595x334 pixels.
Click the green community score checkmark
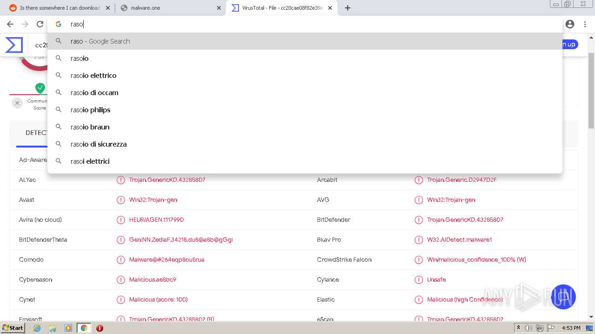click(x=40, y=88)
